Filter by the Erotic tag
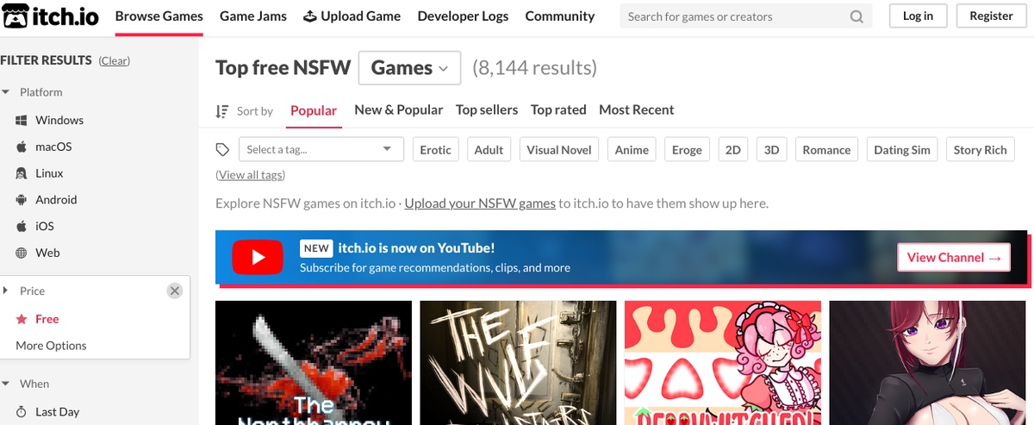The height and width of the screenshot is (425, 1034). [435, 149]
